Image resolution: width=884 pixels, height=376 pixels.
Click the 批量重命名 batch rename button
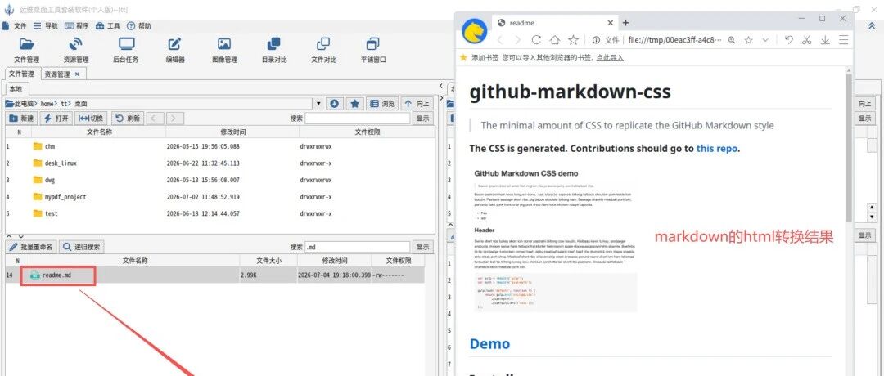[x=32, y=247]
